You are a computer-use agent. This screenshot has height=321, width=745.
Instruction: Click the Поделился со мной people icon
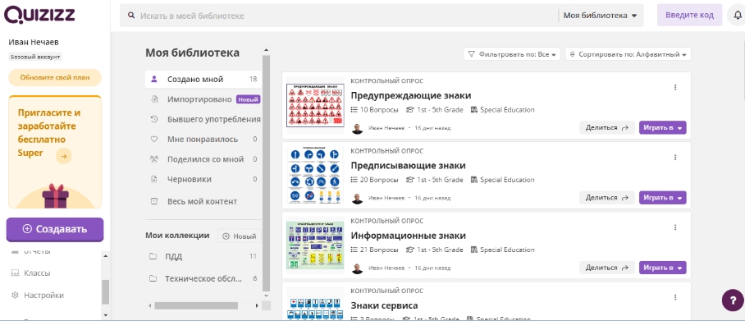[x=154, y=158]
